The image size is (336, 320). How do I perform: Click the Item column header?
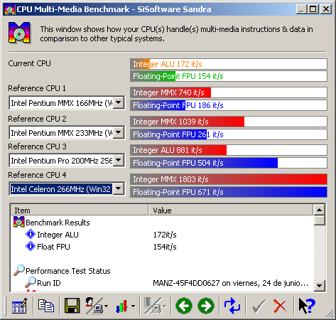point(80,210)
